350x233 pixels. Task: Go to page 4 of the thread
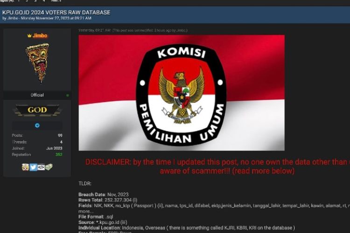44,1
